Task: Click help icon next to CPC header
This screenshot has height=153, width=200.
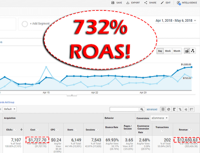Action: point(58,129)
